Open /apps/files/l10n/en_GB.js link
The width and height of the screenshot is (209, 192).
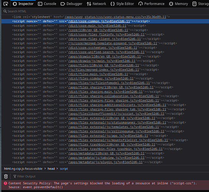(104, 65)
